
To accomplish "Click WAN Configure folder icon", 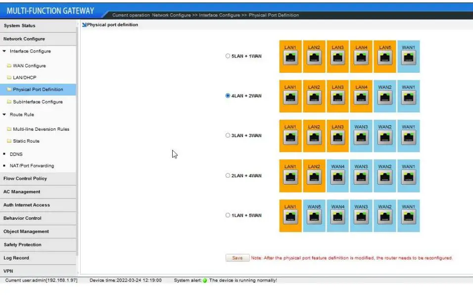I will coord(9,65).
